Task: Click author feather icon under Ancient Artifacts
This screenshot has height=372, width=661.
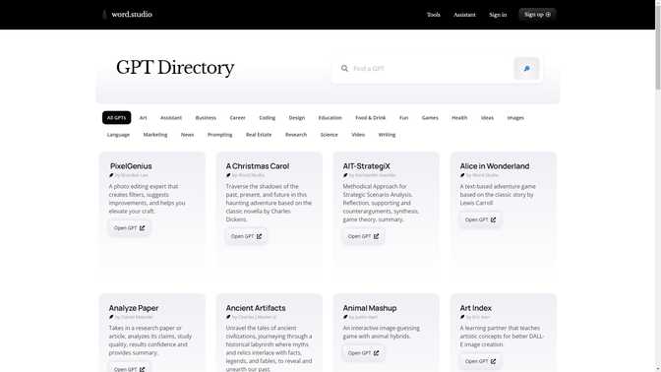Action: pyautogui.click(x=228, y=317)
